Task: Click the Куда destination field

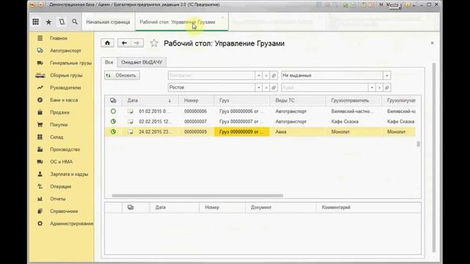Action: coord(325,87)
